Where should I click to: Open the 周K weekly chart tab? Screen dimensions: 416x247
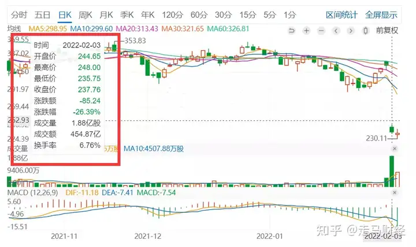(x=86, y=15)
